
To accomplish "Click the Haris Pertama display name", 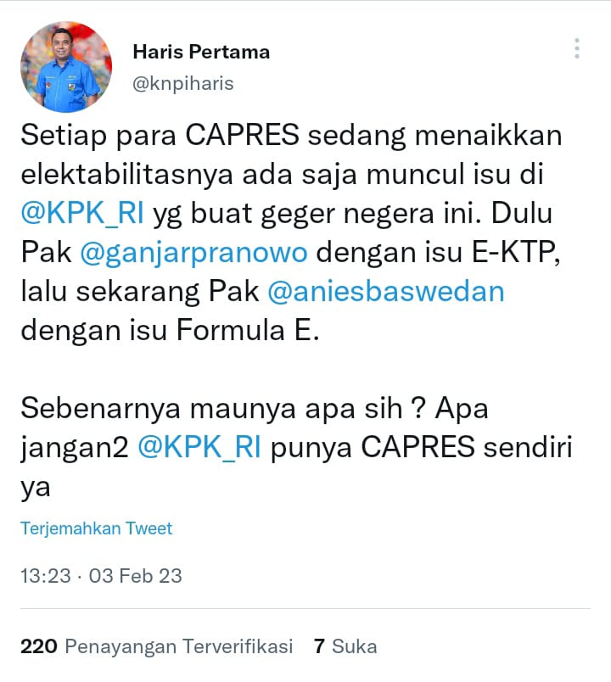I will tap(201, 52).
